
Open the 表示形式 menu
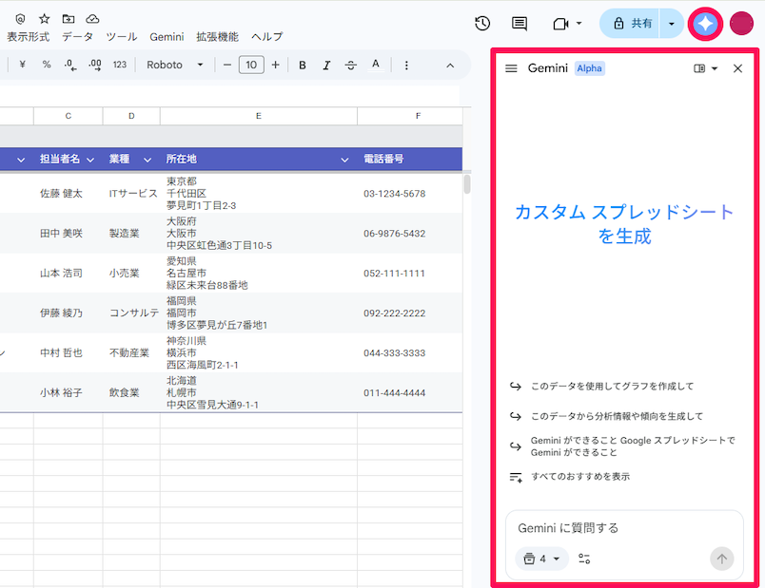pyautogui.click(x=29, y=37)
